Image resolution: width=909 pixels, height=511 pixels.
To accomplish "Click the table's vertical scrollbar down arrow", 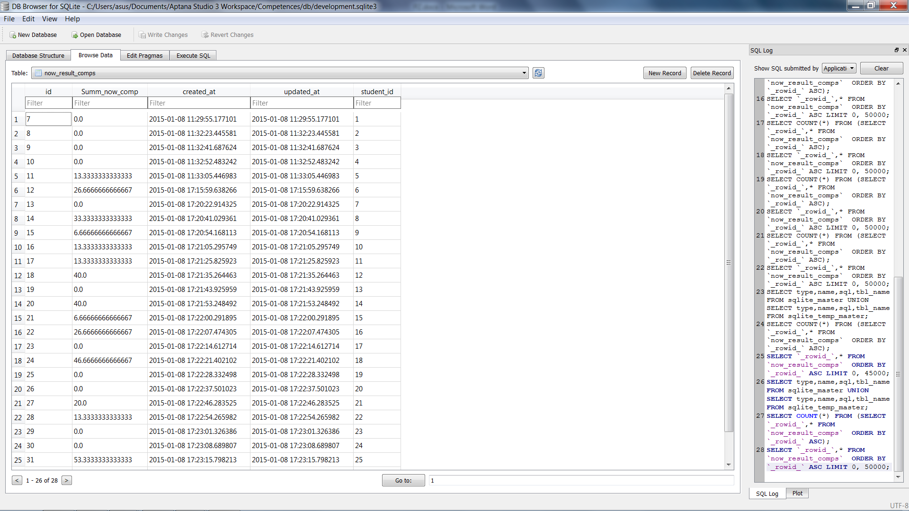I will [729, 465].
